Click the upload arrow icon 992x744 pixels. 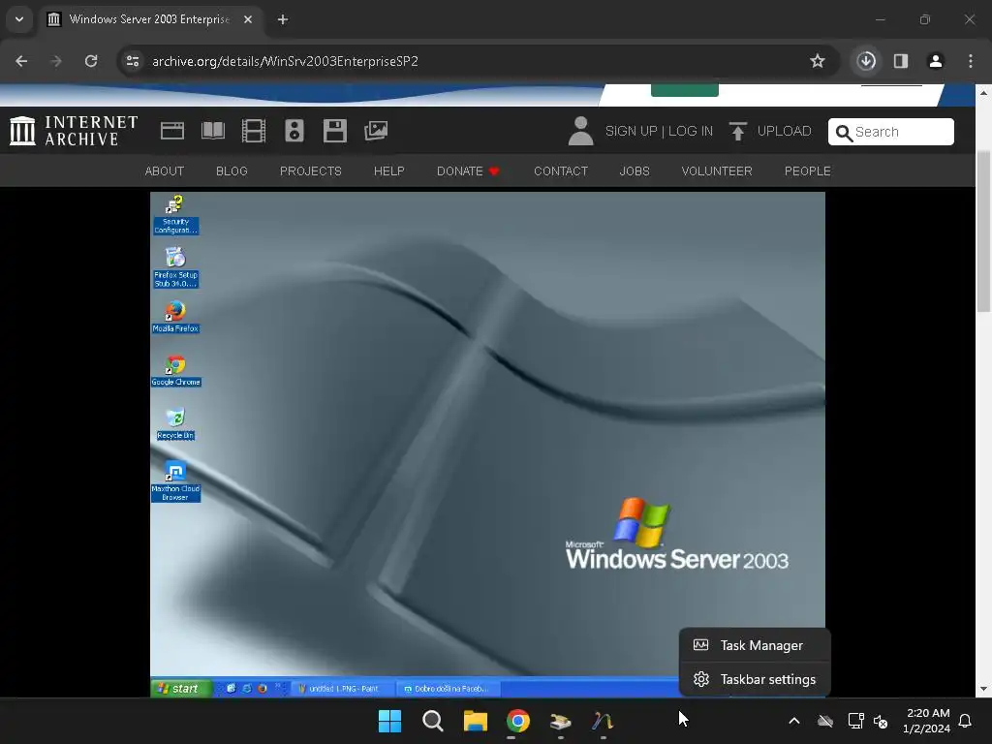coord(737,131)
